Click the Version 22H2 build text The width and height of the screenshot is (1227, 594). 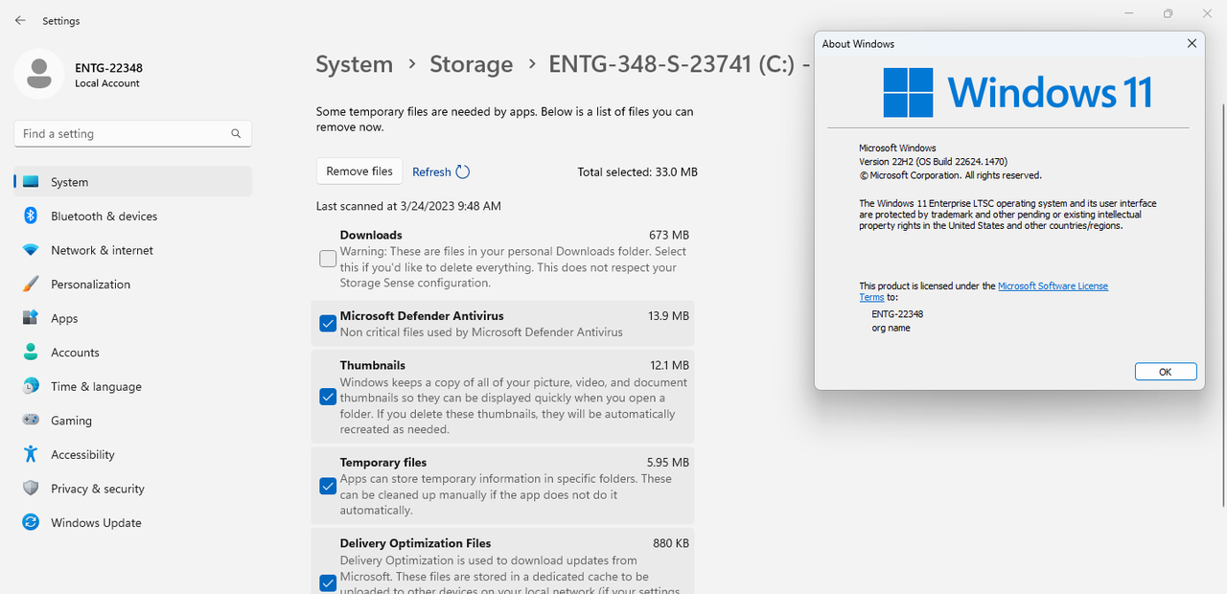coord(933,162)
